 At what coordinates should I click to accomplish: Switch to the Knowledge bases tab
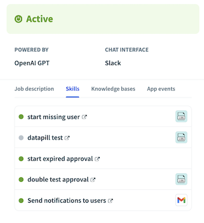[113, 89]
